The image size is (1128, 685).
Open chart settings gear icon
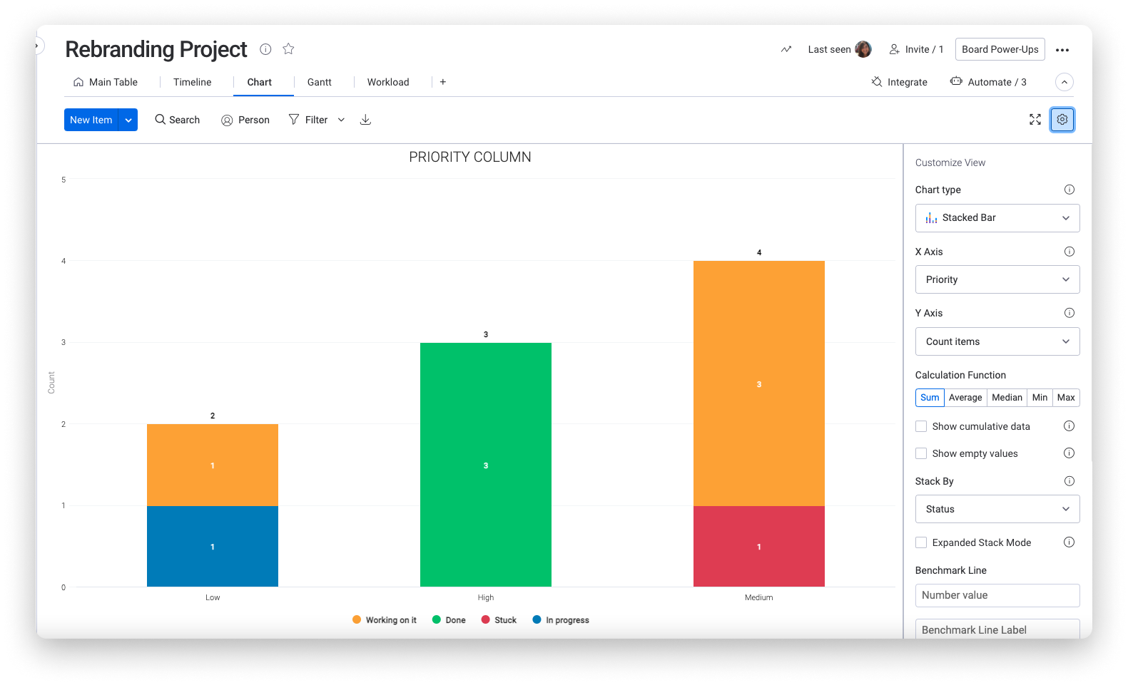click(x=1062, y=120)
